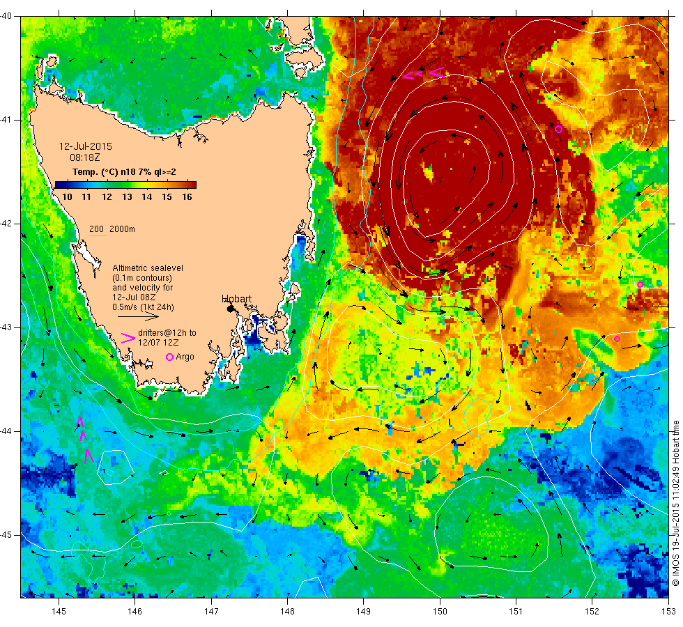Click the Hobart city marker dot
The image size is (683, 627).
[x=231, y=308]
